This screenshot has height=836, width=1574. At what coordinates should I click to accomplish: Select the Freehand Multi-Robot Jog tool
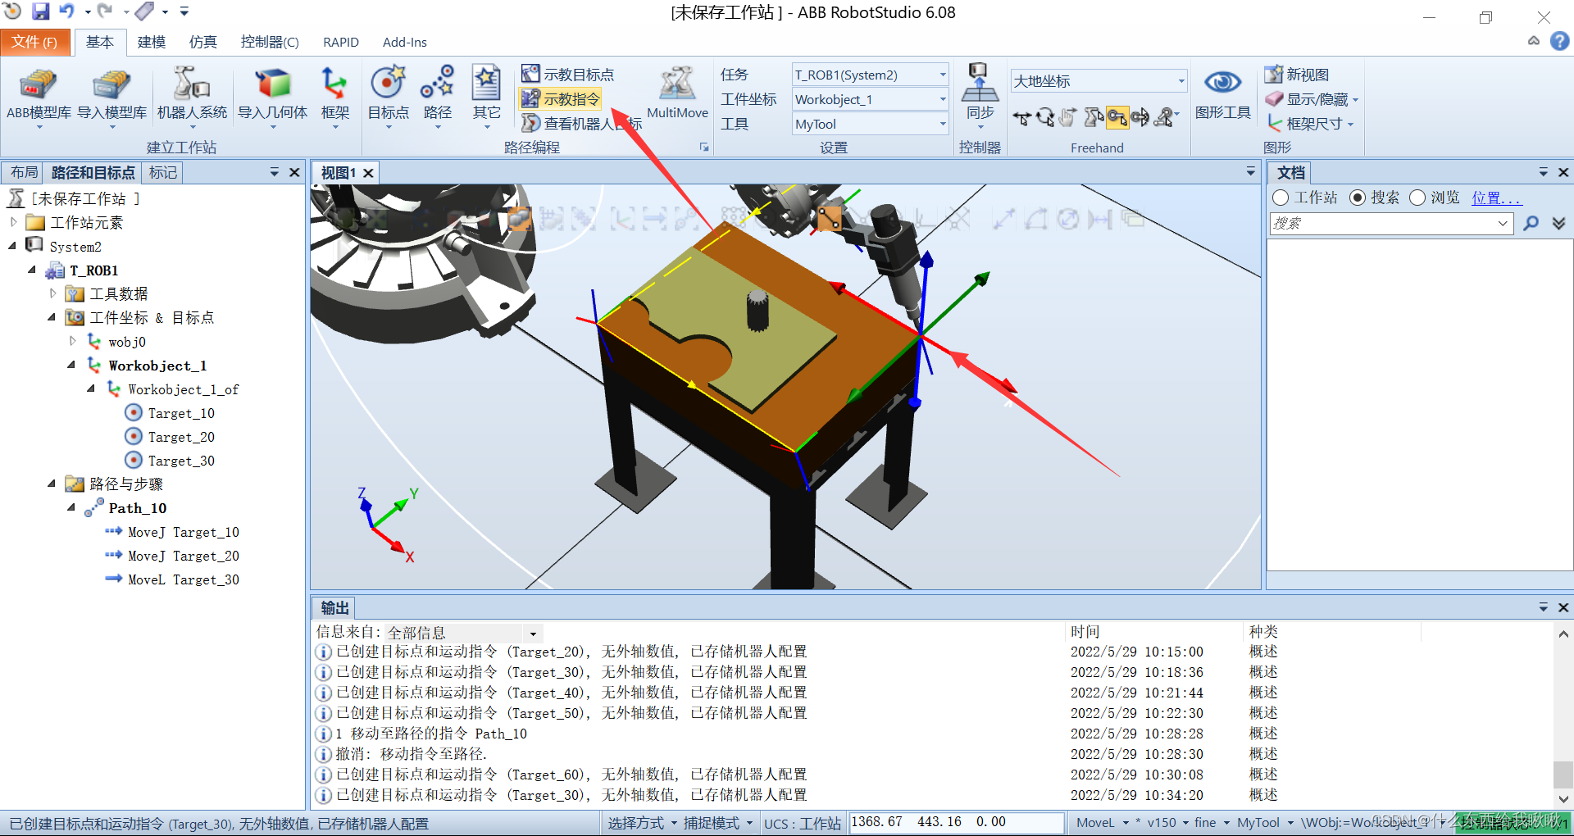click(x=1165, y=118)
